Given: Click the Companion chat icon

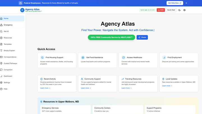Looking at the screenshot, I should coord(1,70).
